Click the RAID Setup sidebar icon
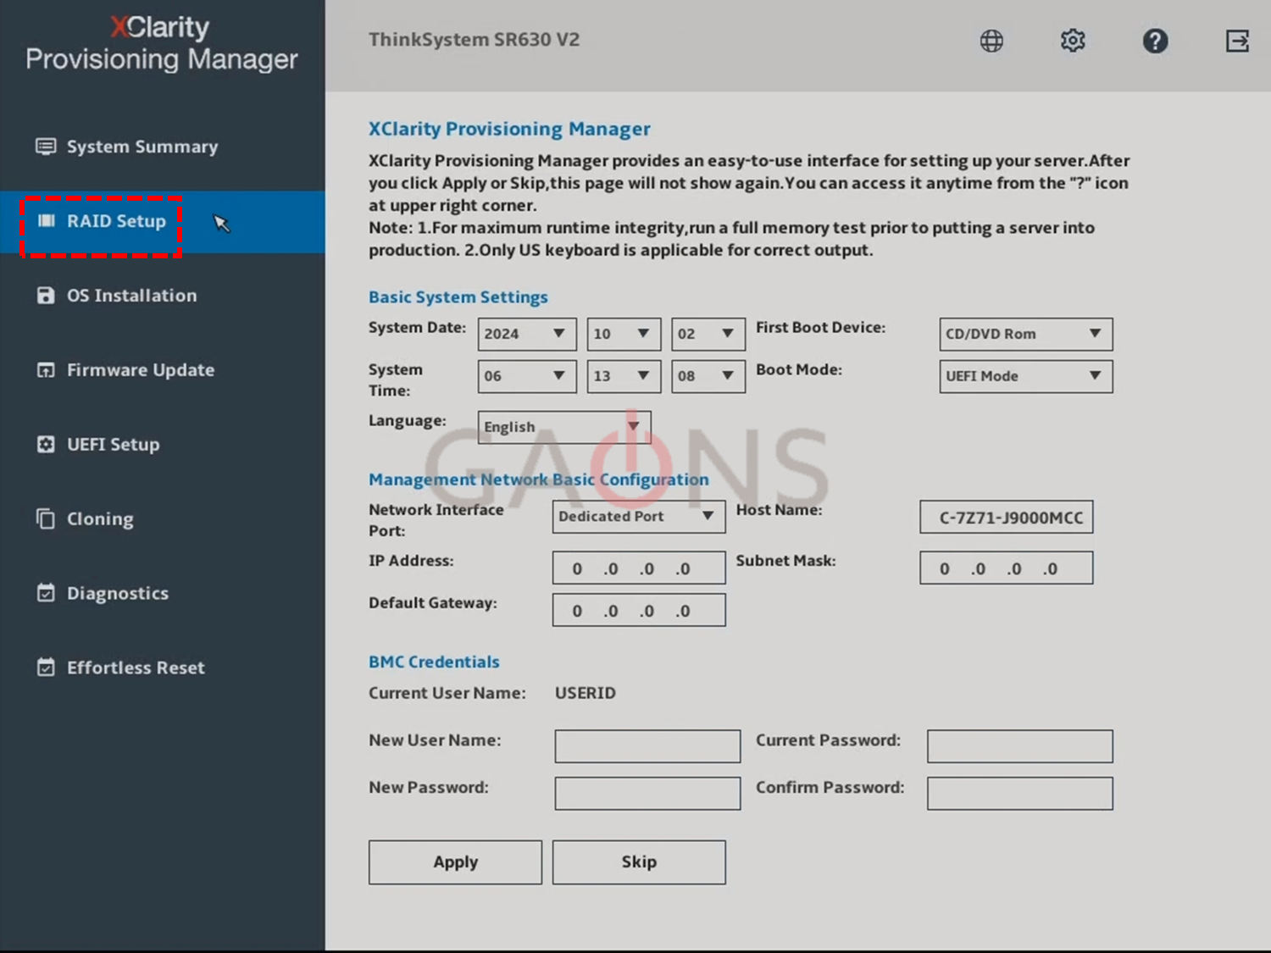Screen dimensions: 1271x953 [x=47, y=221]
